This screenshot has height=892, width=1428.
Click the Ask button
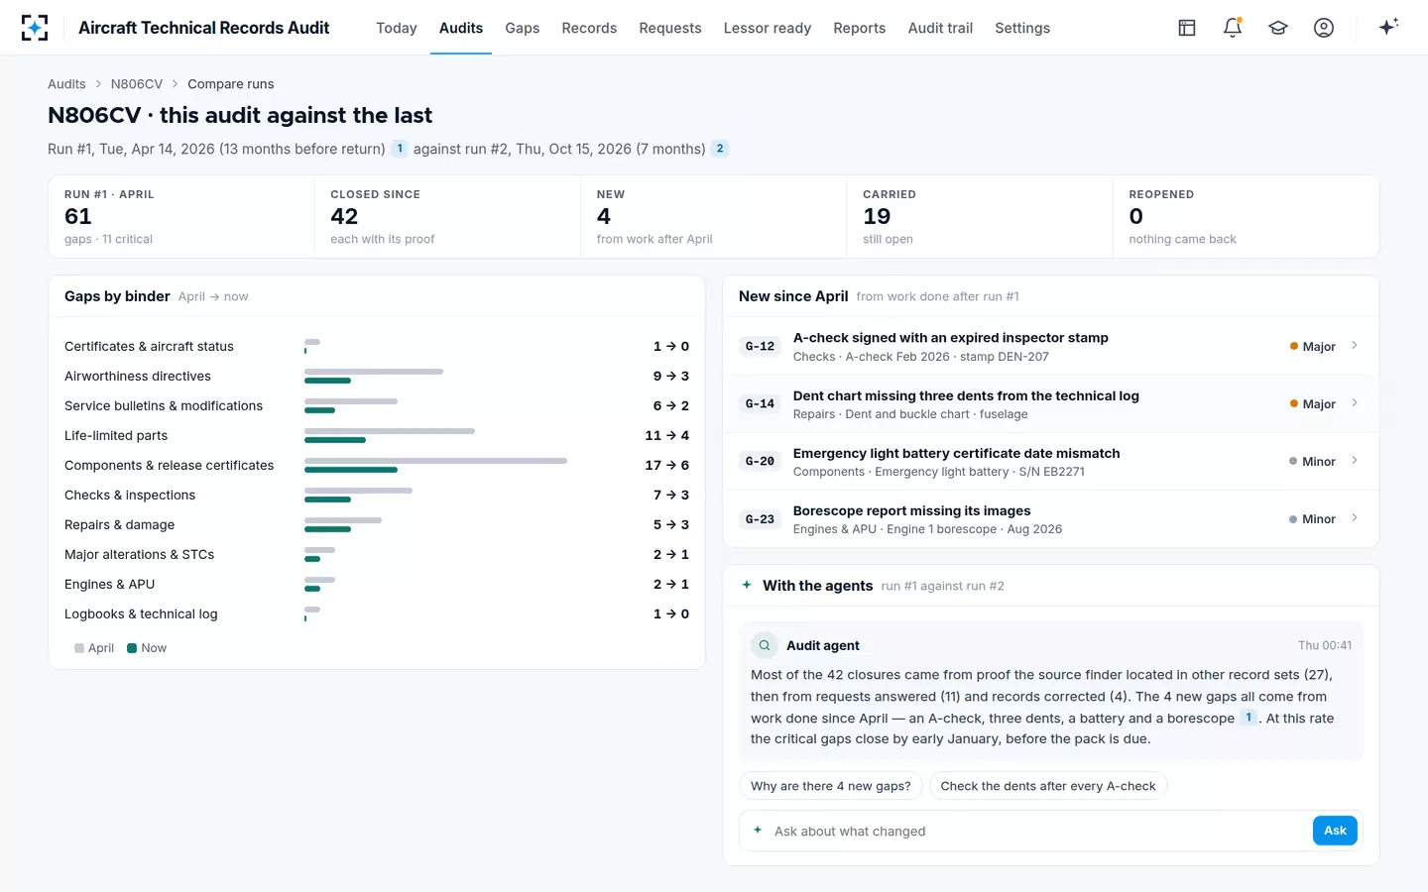[1335, 831]
